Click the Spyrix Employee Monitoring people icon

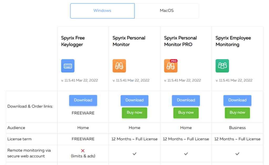[x=222, y=66]
